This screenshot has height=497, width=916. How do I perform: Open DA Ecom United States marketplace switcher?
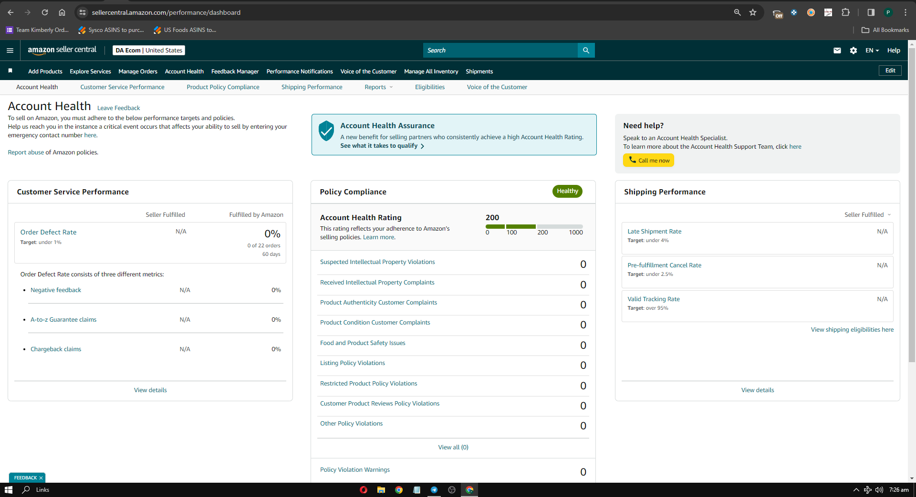click(149, 51)
